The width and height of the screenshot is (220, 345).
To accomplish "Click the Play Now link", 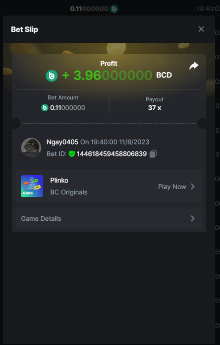I will [172, 187].
